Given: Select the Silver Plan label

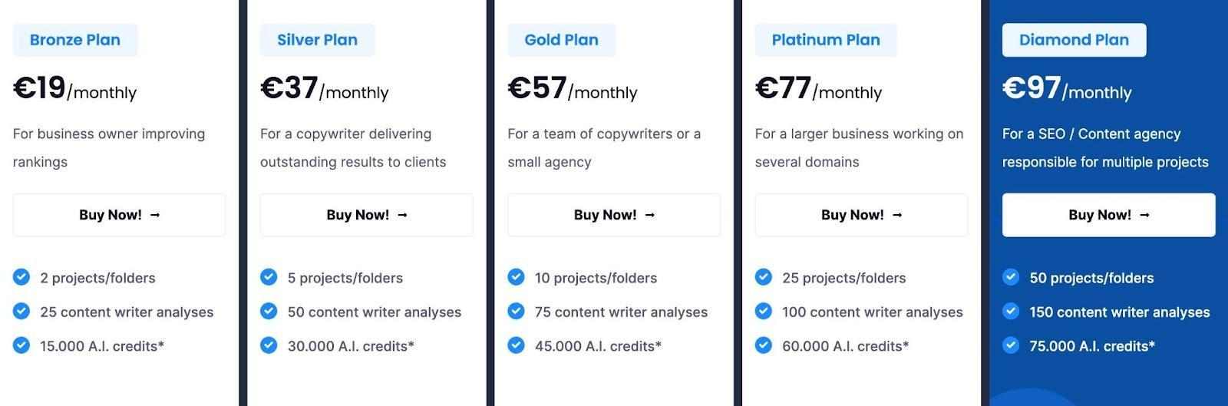Looking at the screenshot, I should pos(317,40).
